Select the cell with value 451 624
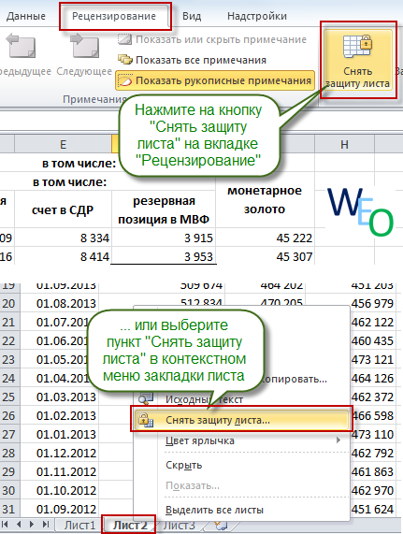The width and height of the screenshot is (403, 534). pos(372,509)
